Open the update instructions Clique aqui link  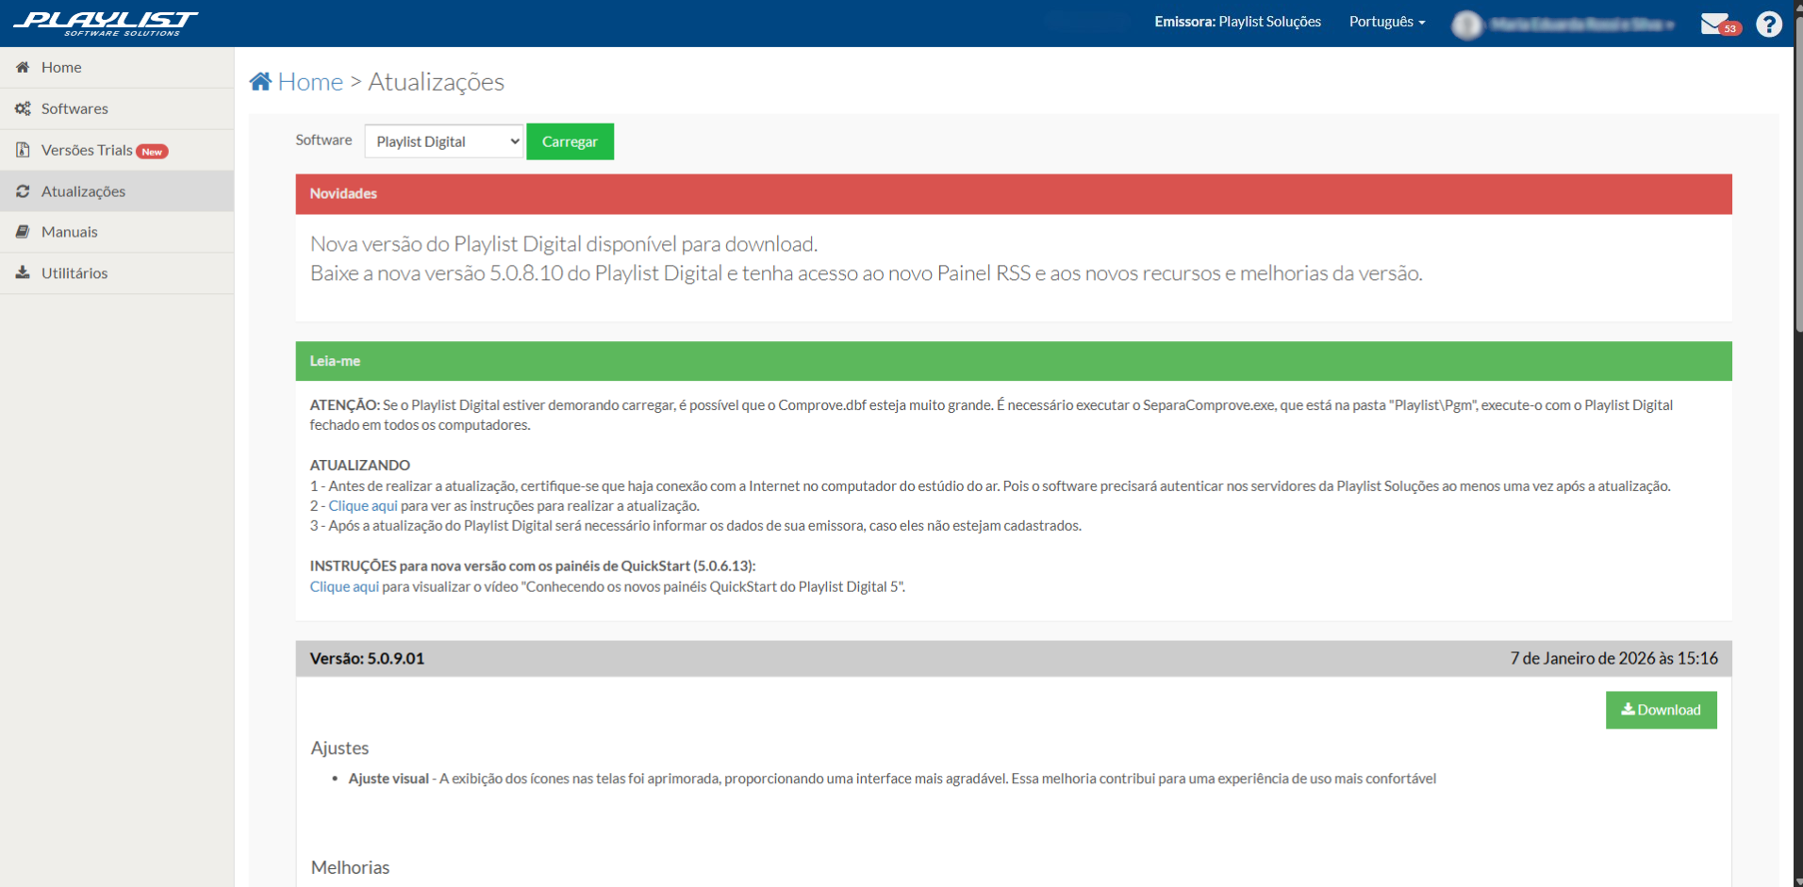[363, 506]
